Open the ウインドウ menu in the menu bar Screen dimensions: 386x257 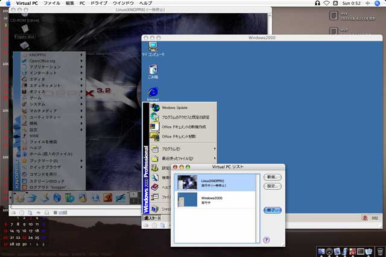pos(123,3)
